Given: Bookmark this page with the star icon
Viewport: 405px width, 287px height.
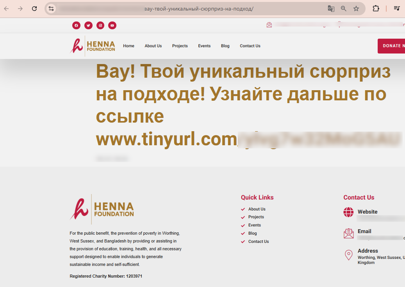Looking at the screenshot, I should [356, 9].
